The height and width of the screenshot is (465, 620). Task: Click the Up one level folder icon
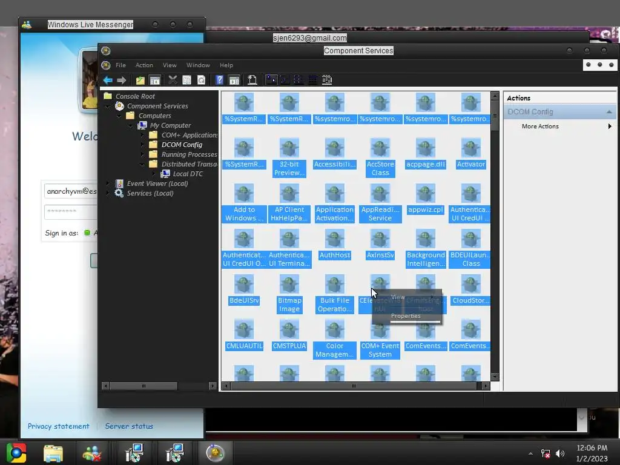coord(140,81)
